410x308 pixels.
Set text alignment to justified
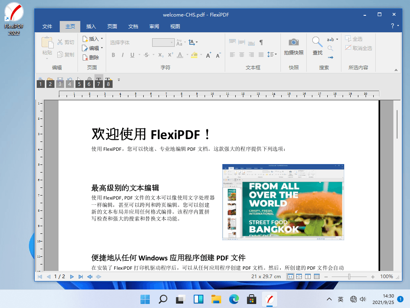[261, 54]
